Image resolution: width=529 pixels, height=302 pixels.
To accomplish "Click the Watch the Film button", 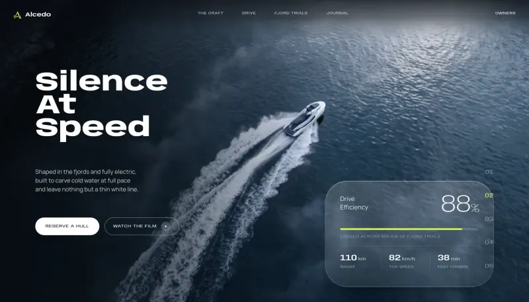I will [x=142, y=226].
